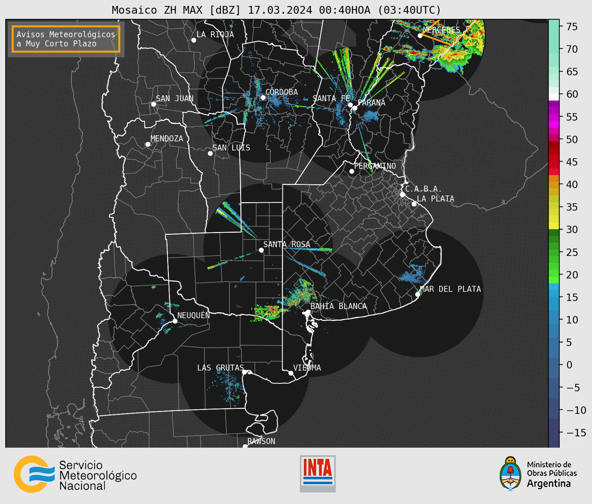The width and height of the screenshot is (592, 504).
Task: Click the Mercedes city marker dot
Action: click(420, 35)
